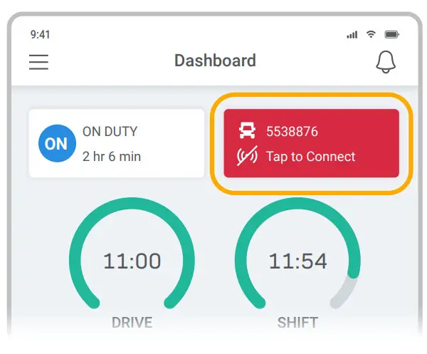Open notifications bell

pyautogui.click(x=385, y=62)
